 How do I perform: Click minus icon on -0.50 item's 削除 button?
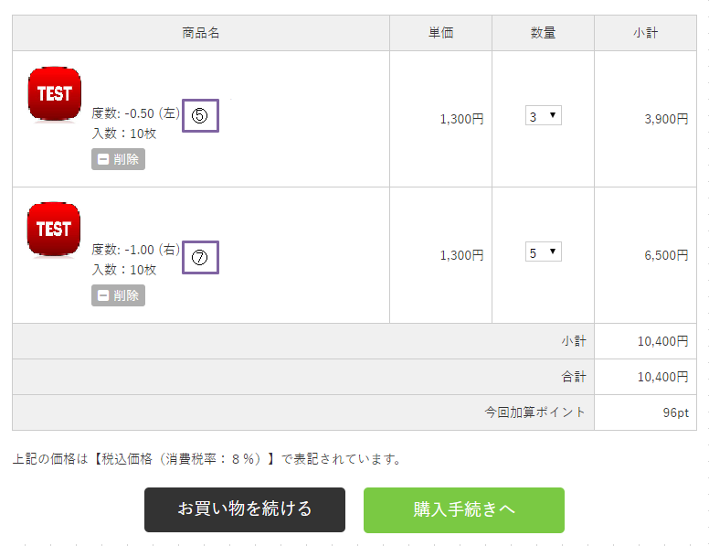click(103, 159)
